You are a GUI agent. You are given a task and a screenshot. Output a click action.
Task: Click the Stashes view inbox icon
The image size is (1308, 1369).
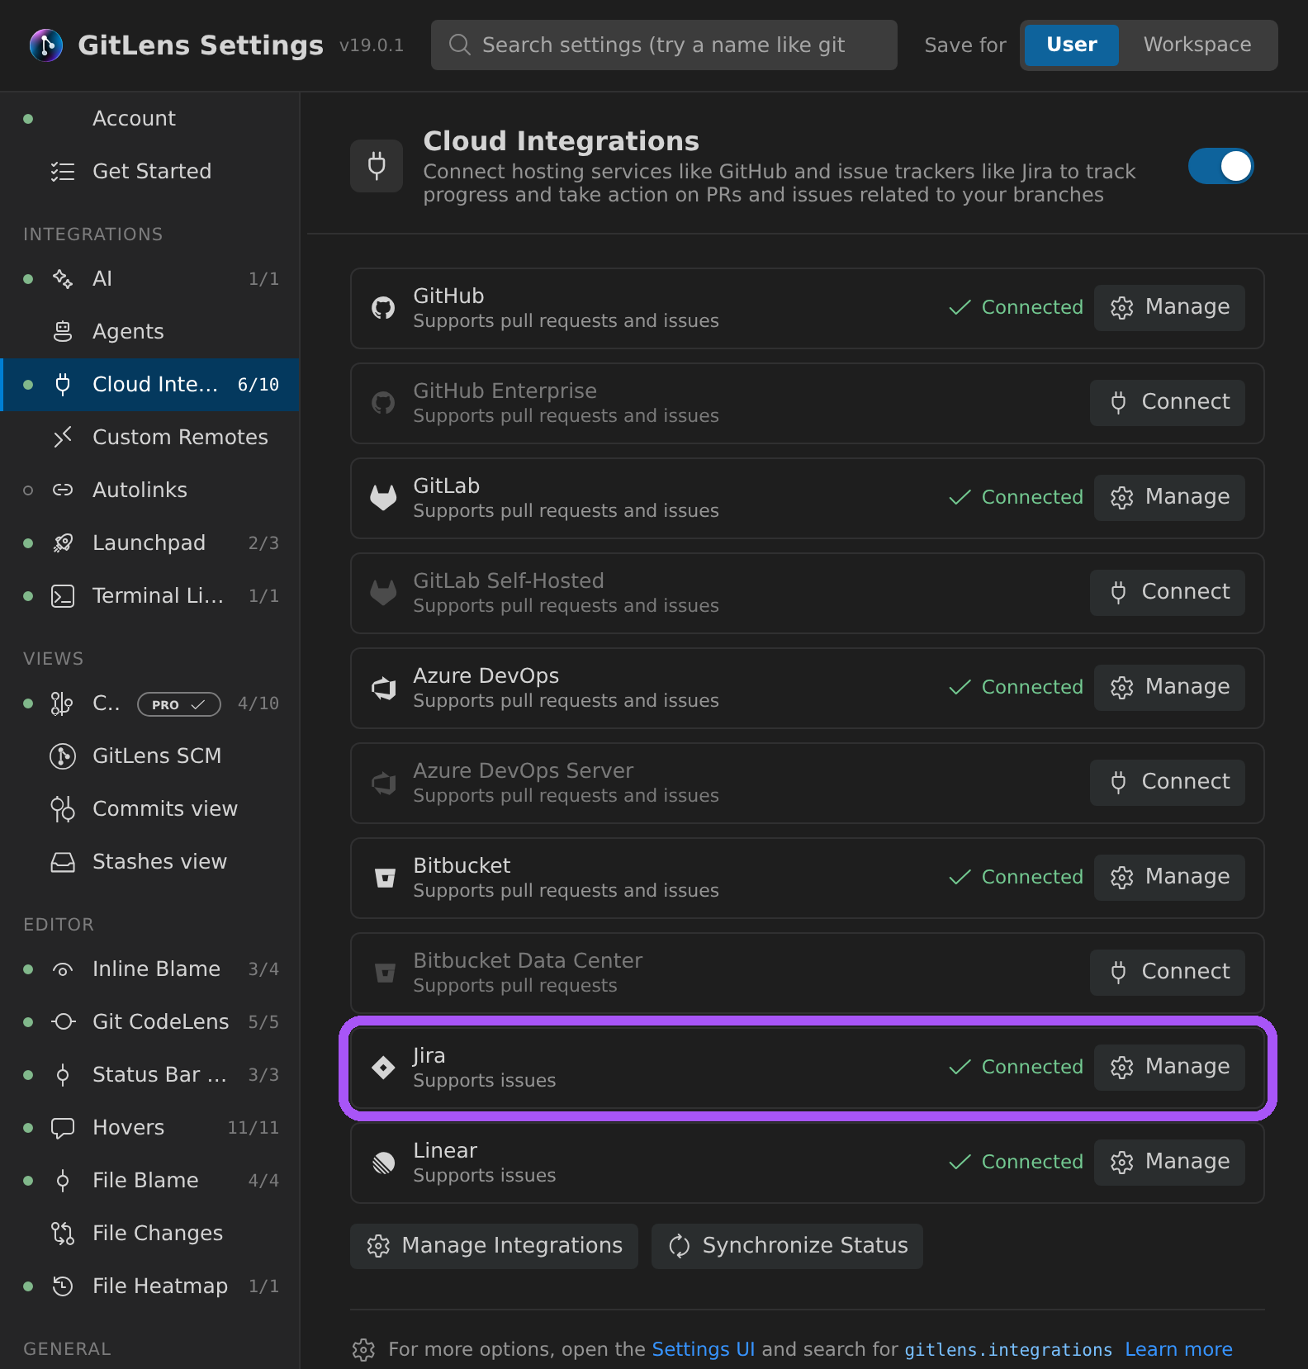63,862
